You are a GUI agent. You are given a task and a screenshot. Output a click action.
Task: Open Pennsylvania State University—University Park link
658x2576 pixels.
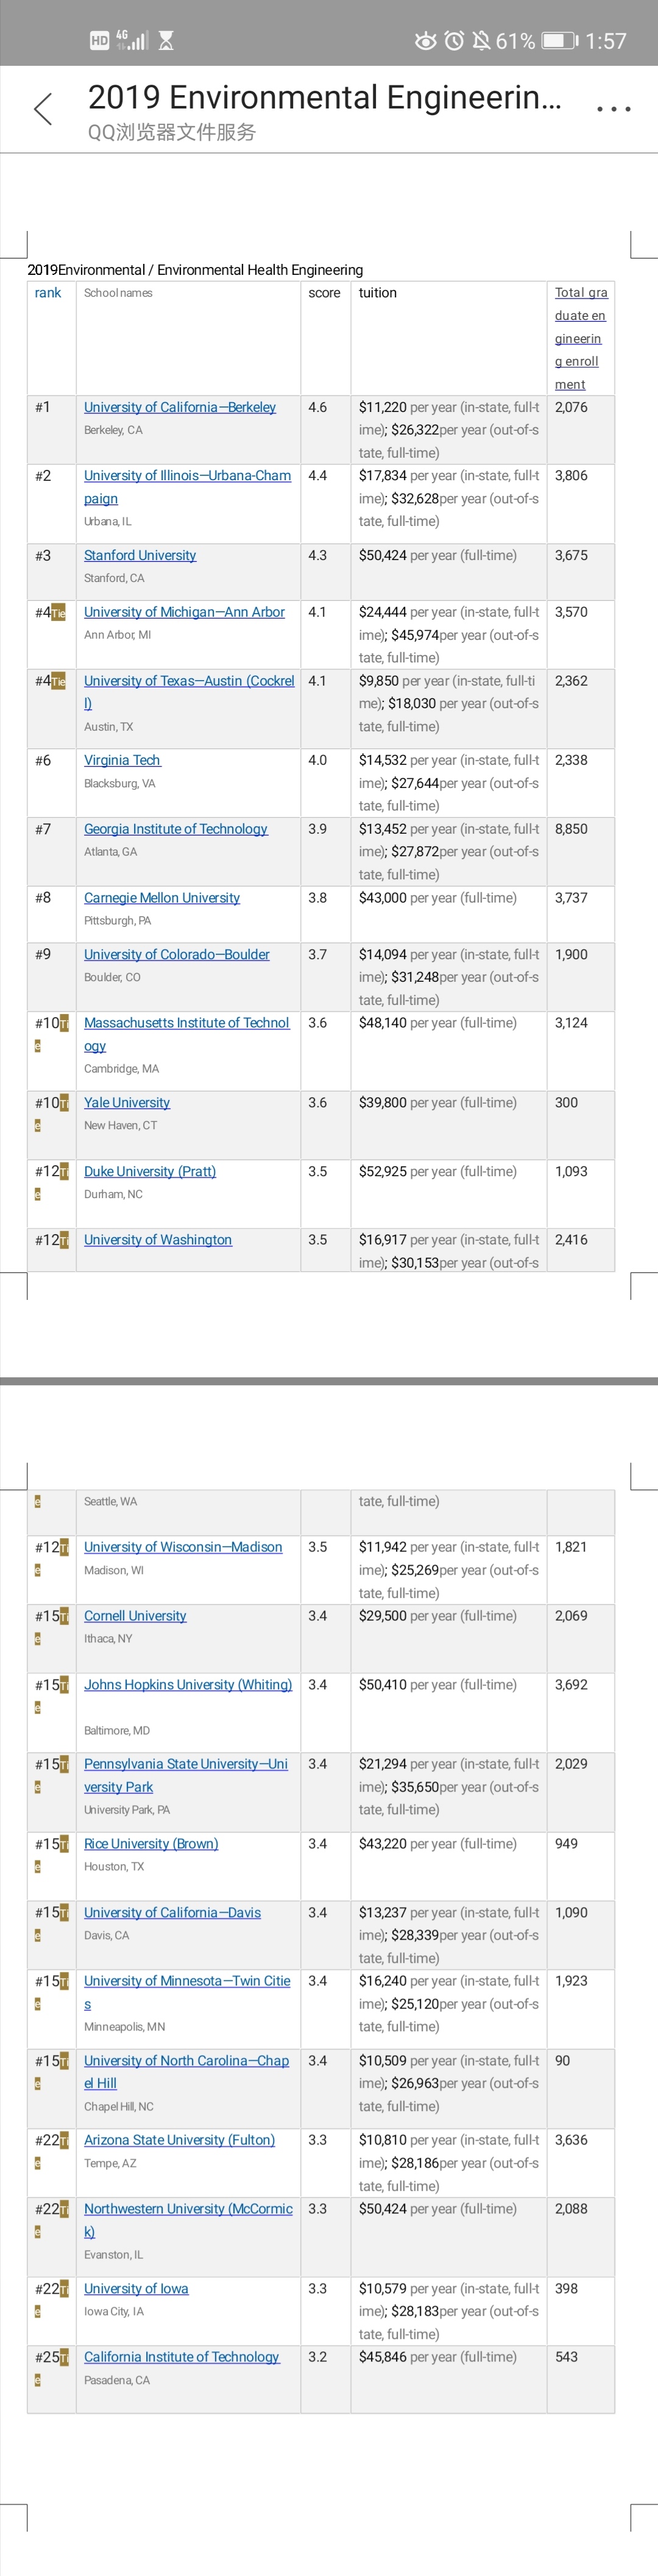[186, 1775]
